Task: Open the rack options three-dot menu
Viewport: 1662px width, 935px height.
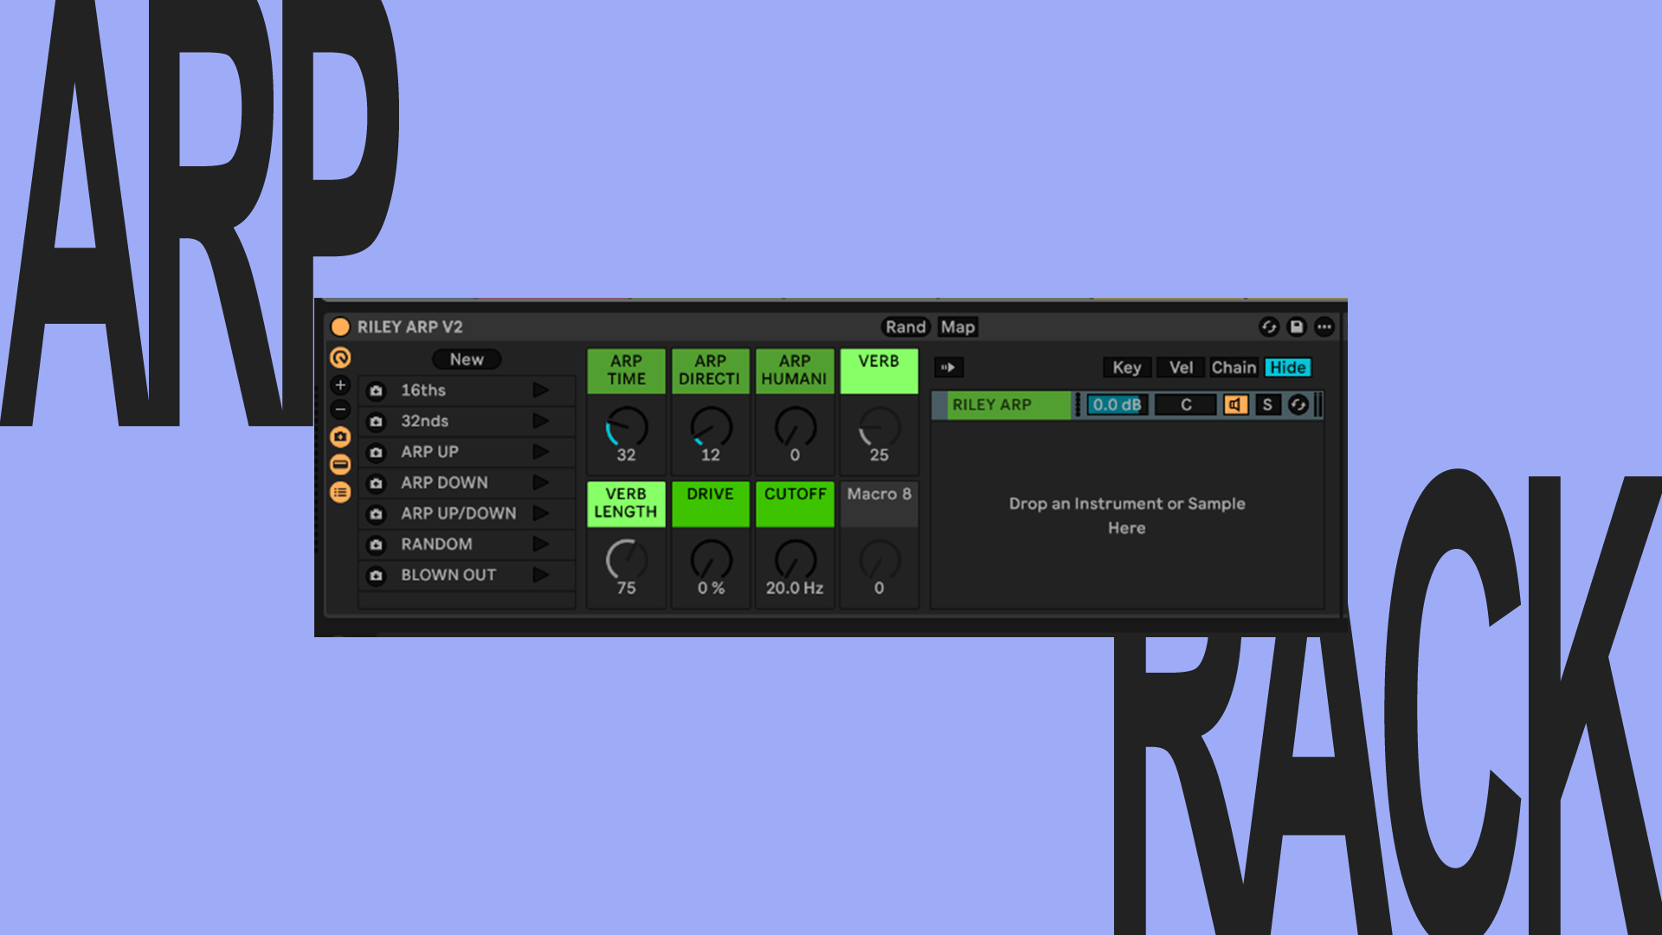Action: pos(1324,326)
